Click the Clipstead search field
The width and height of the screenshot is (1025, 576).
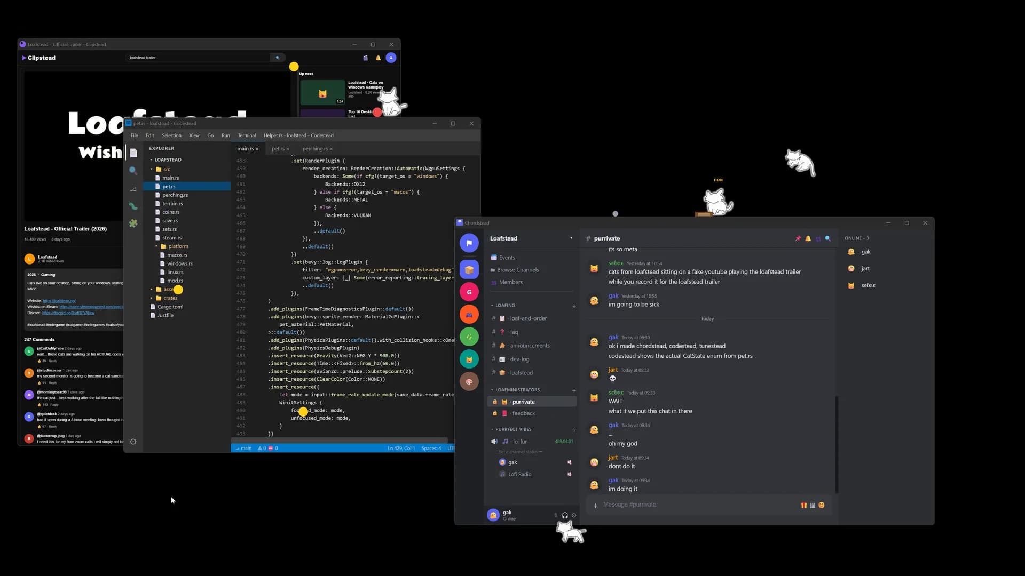199,58
